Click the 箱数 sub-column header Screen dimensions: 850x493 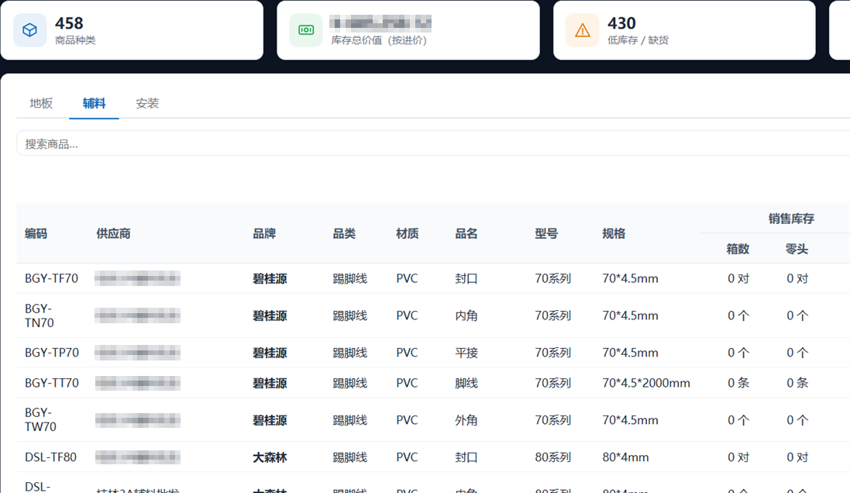pyautogui.click(x=738, y=249)
